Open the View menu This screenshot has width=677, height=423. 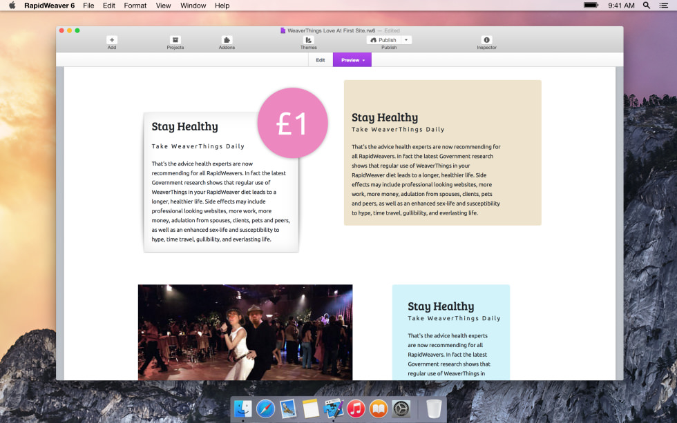pyautogui.click(x=163, y=6)
